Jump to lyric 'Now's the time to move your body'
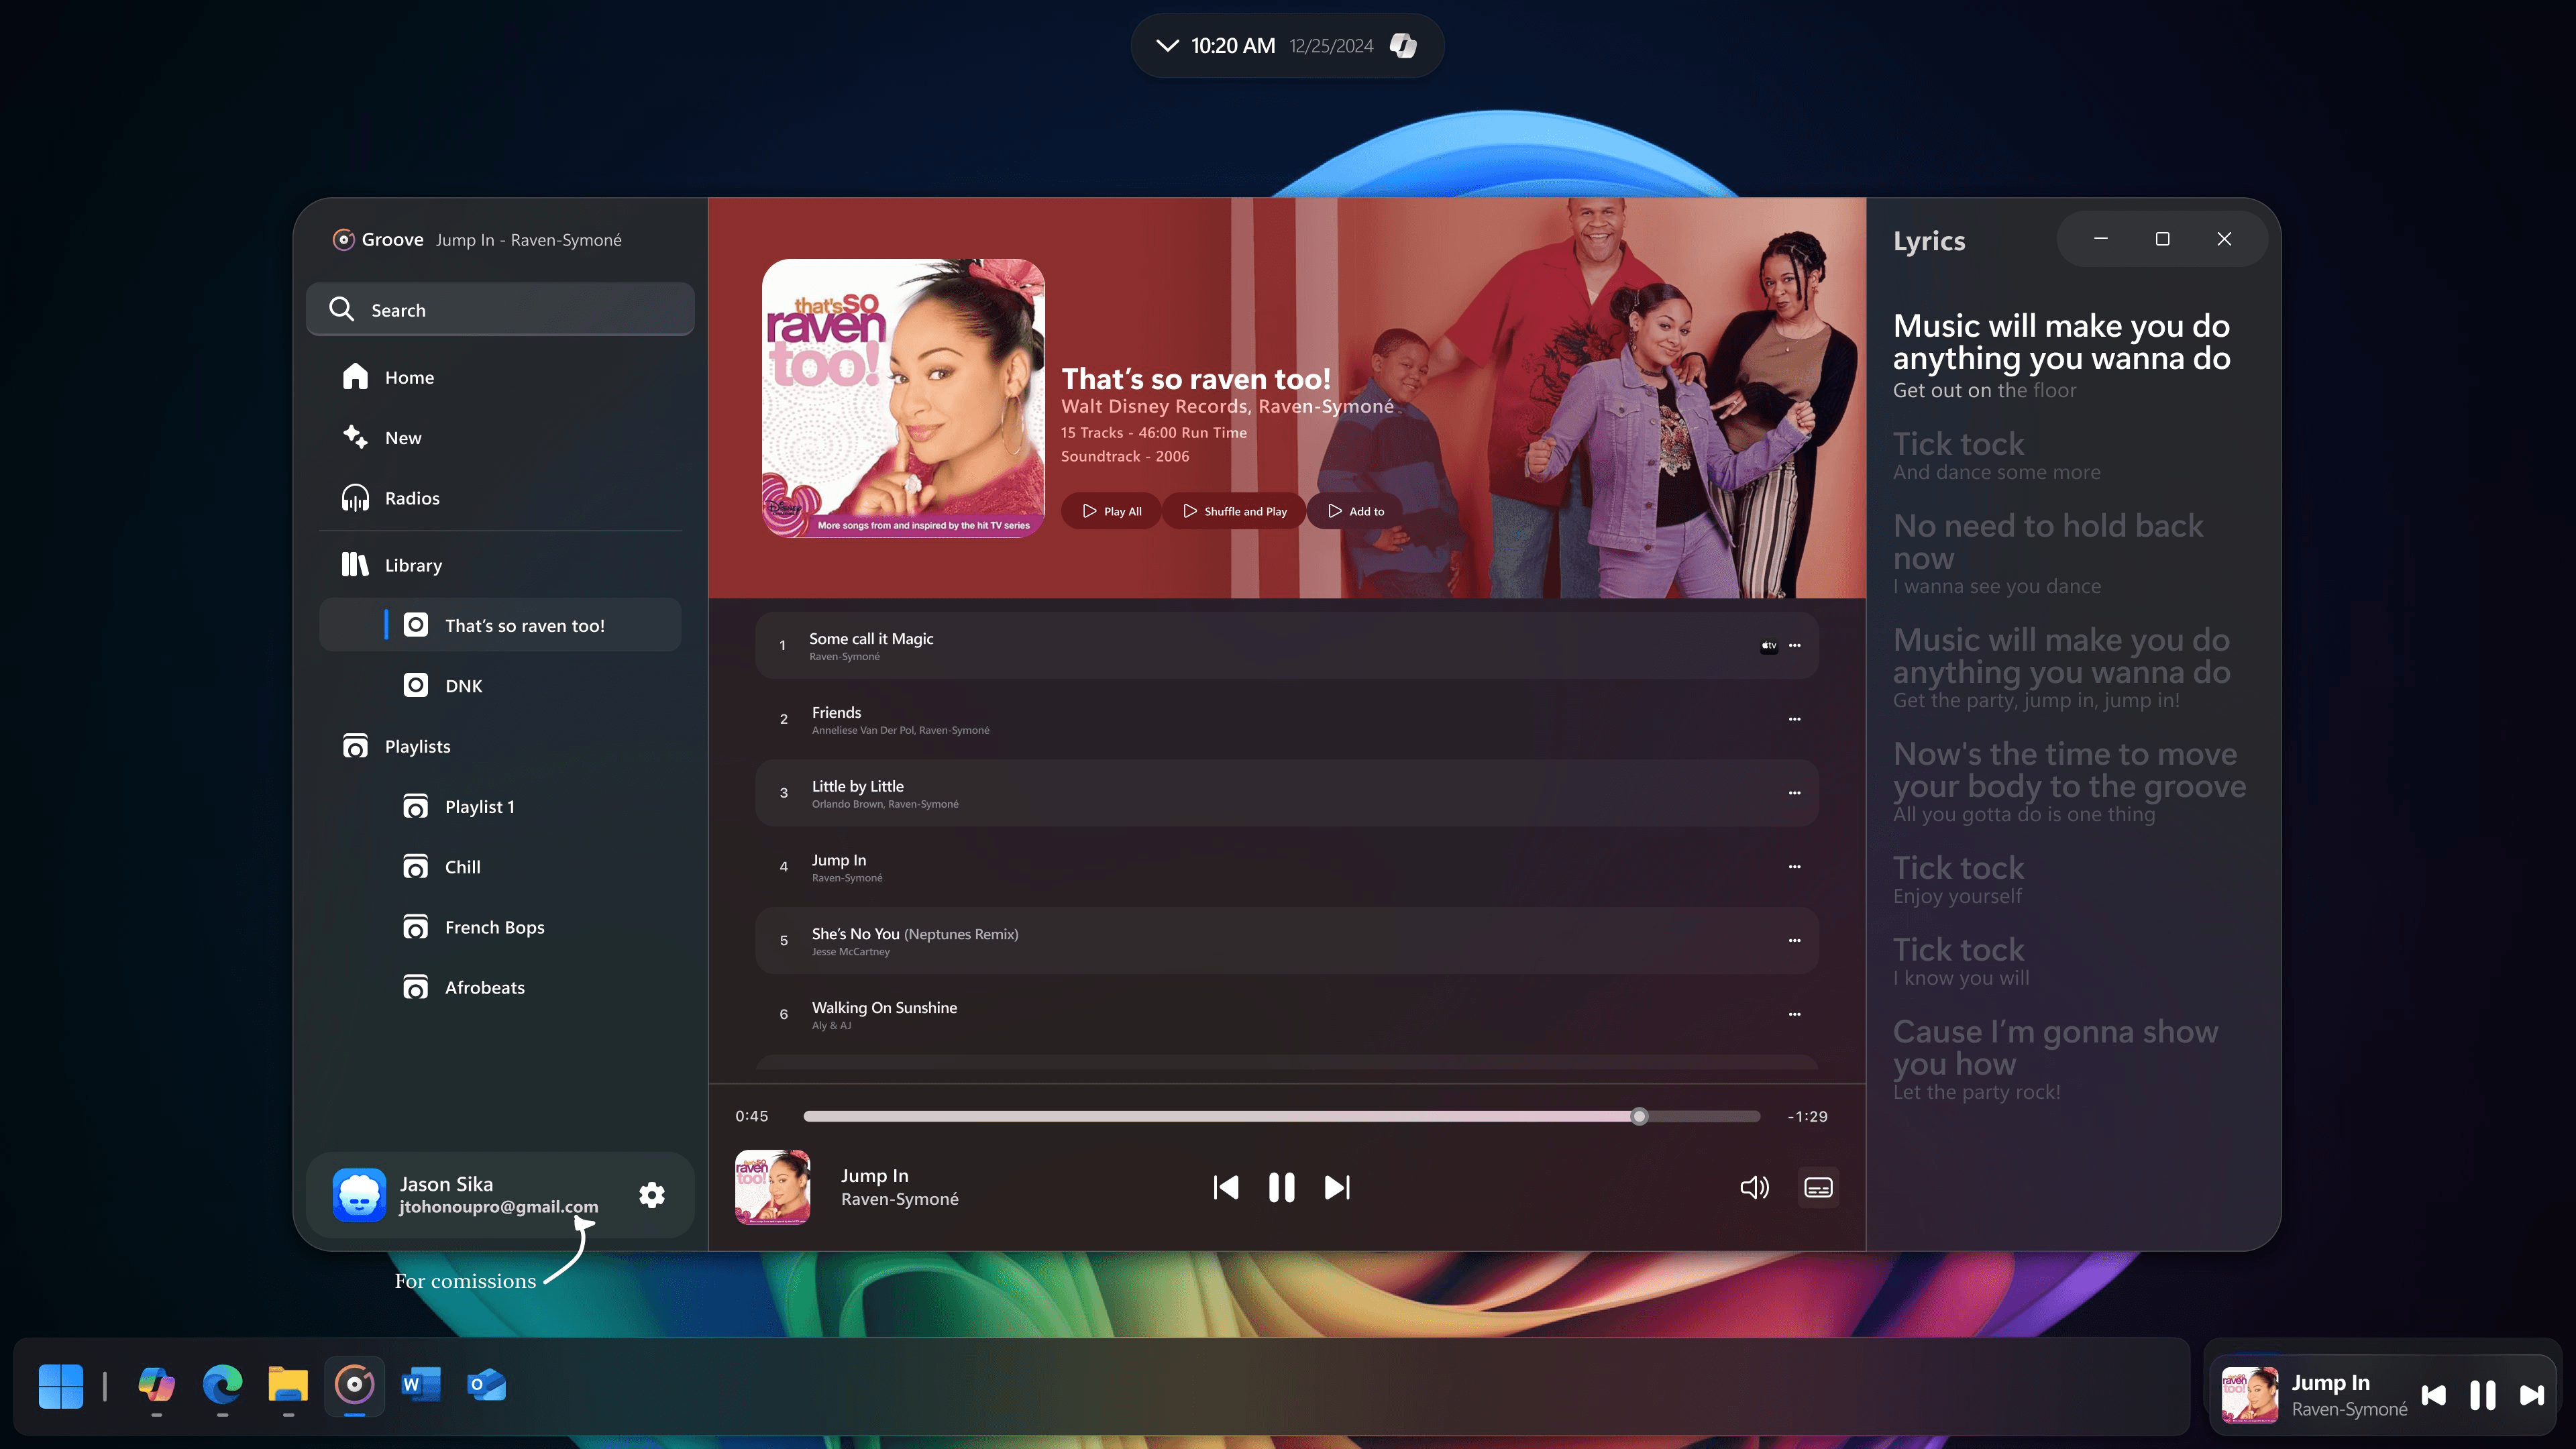Screen dimensions: 2576x1449 (2069, 782)
